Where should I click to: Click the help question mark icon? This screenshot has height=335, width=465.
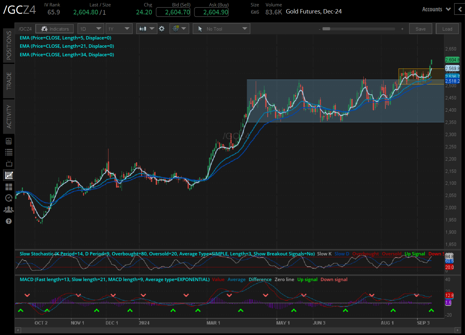(x=9, y=221)
